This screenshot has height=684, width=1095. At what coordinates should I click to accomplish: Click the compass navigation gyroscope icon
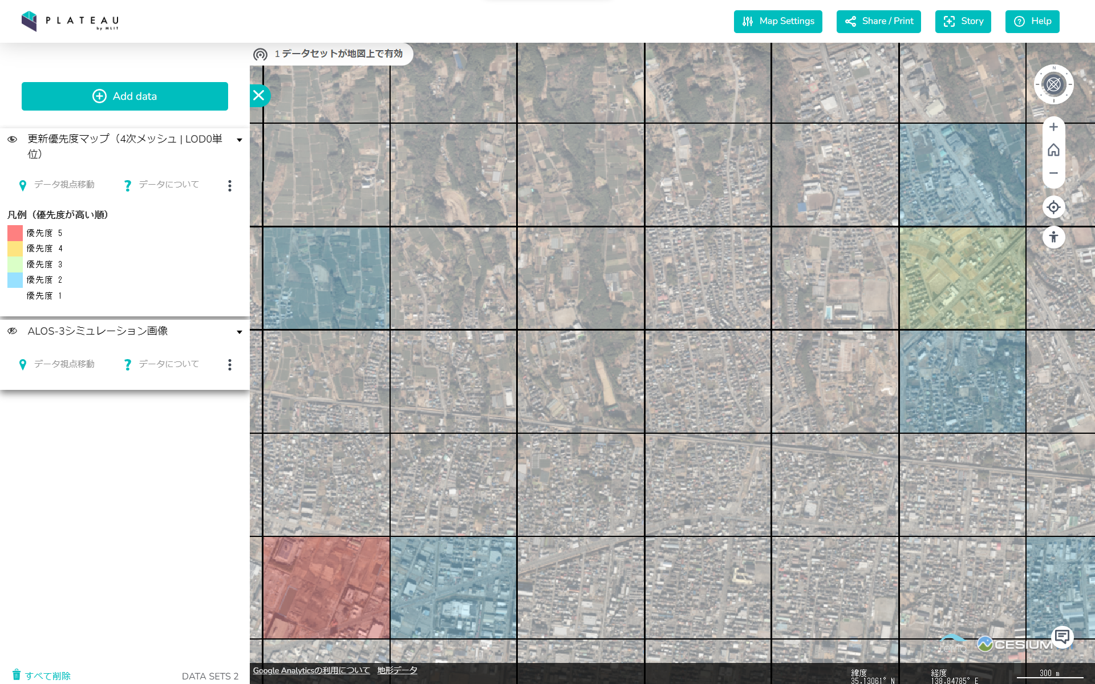coord(1053,84)
